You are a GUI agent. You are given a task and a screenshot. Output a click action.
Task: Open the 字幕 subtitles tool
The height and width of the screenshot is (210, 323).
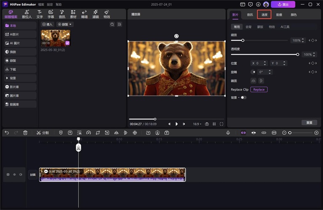coord(51,14)
